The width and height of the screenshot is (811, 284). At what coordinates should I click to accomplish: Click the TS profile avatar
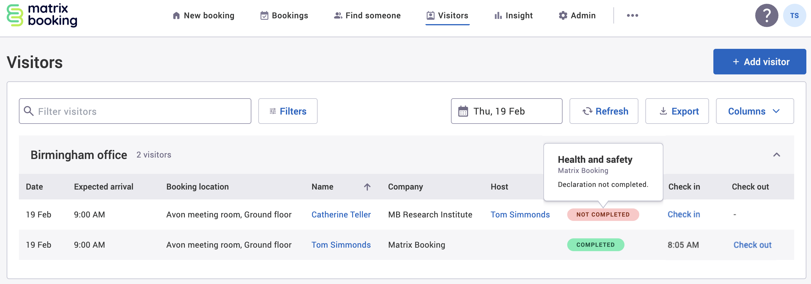click(x=795, y=15)
